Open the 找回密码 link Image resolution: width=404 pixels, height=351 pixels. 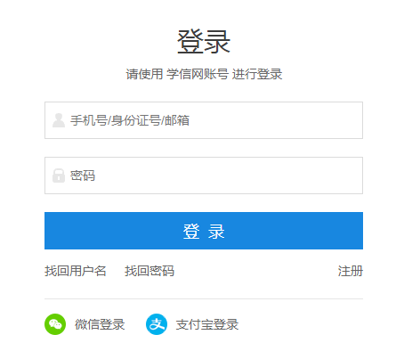coord(149,271)
